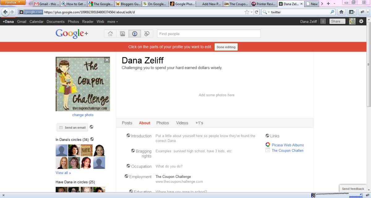Click the Send an email button

[x=72, y=127]
